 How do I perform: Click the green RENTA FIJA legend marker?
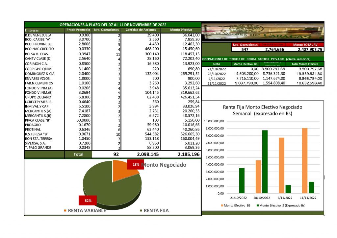(x=141, y=210)
